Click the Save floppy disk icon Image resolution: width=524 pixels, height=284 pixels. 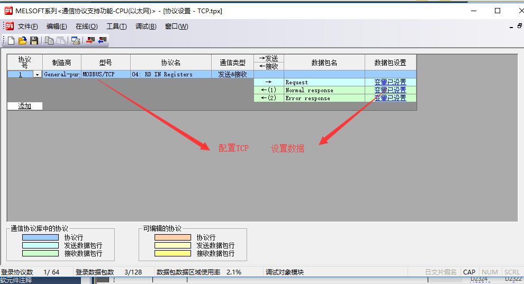34,41
